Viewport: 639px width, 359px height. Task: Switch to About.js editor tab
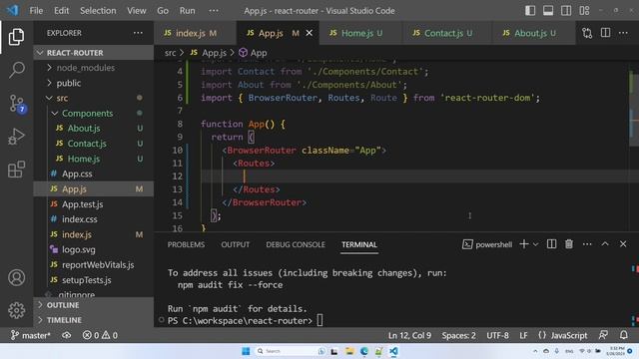(534, 33)
